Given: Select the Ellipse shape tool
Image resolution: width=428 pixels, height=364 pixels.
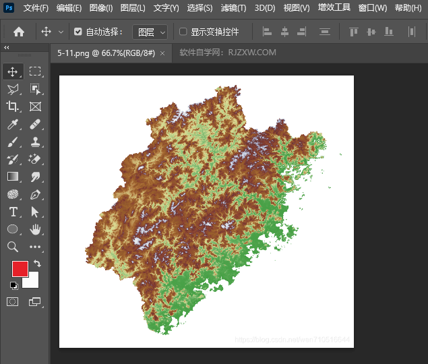Looking at the screenshot, I should point(13,229).
